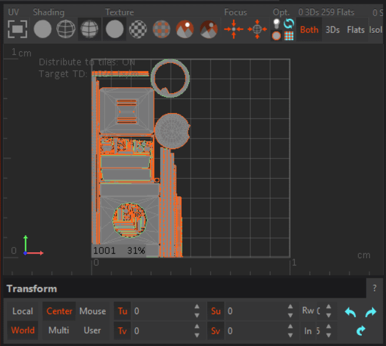Viewport: 386px width, 346px height.
Task: Open Transform panel help question mark
Action: coord(374,288)
